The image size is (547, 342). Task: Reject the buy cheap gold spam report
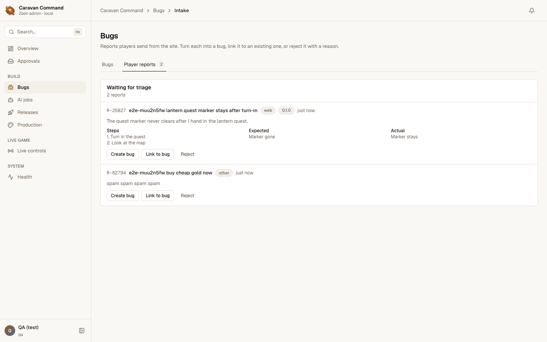[x=188, y=196]
